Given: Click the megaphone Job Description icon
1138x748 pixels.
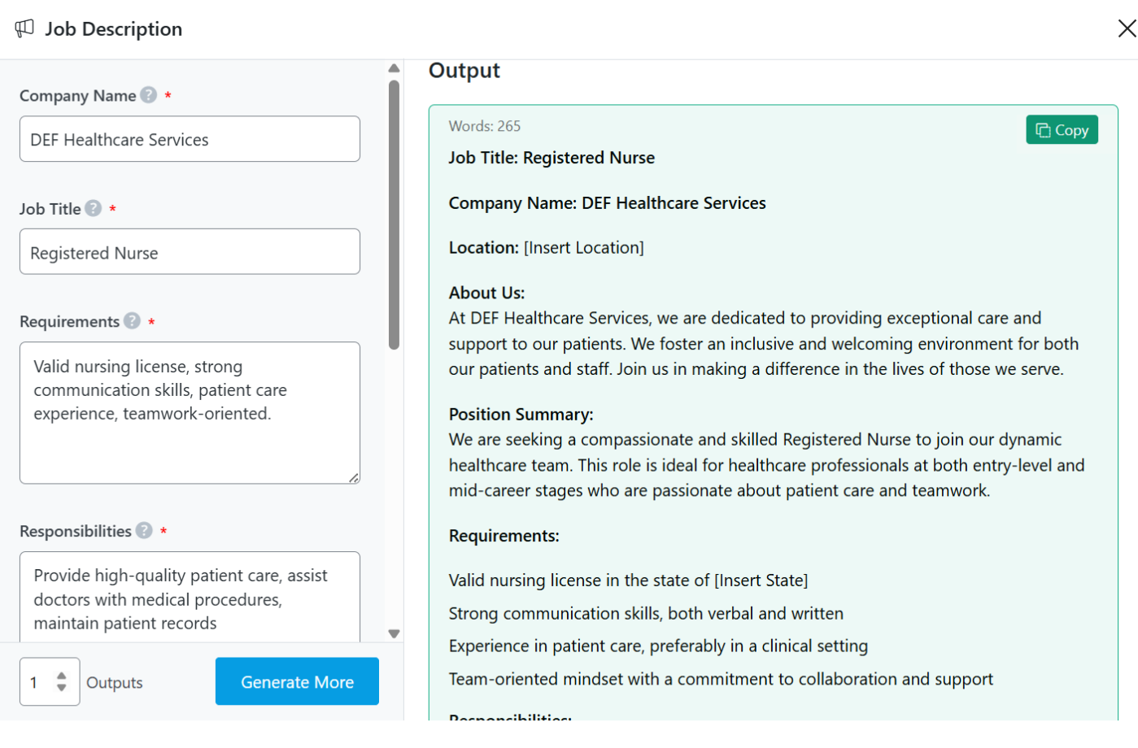Looking at the screenshot, I should point(24,28).
